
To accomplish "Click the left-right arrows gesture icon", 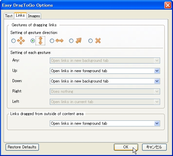I will pos(59,41).
